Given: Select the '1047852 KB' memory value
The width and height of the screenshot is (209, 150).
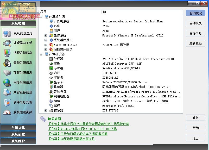Looking at the screenshot, I should point(110,73).
